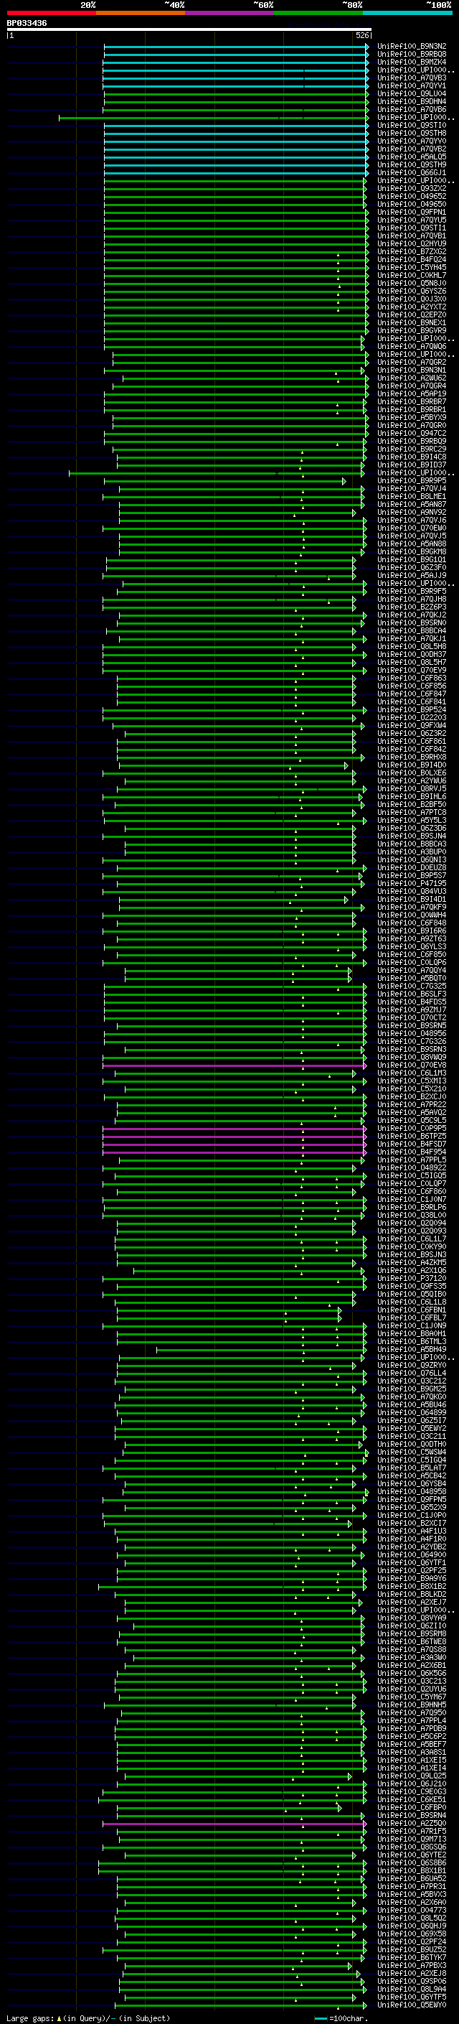Click hit label UniRef100_C6FBN1

[412, 1310]
